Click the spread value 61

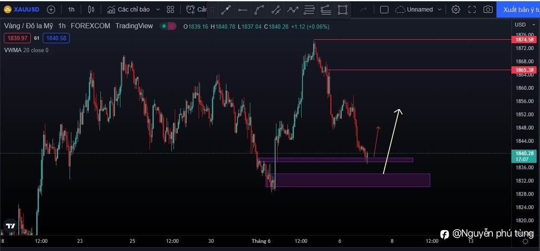point(37,38)
